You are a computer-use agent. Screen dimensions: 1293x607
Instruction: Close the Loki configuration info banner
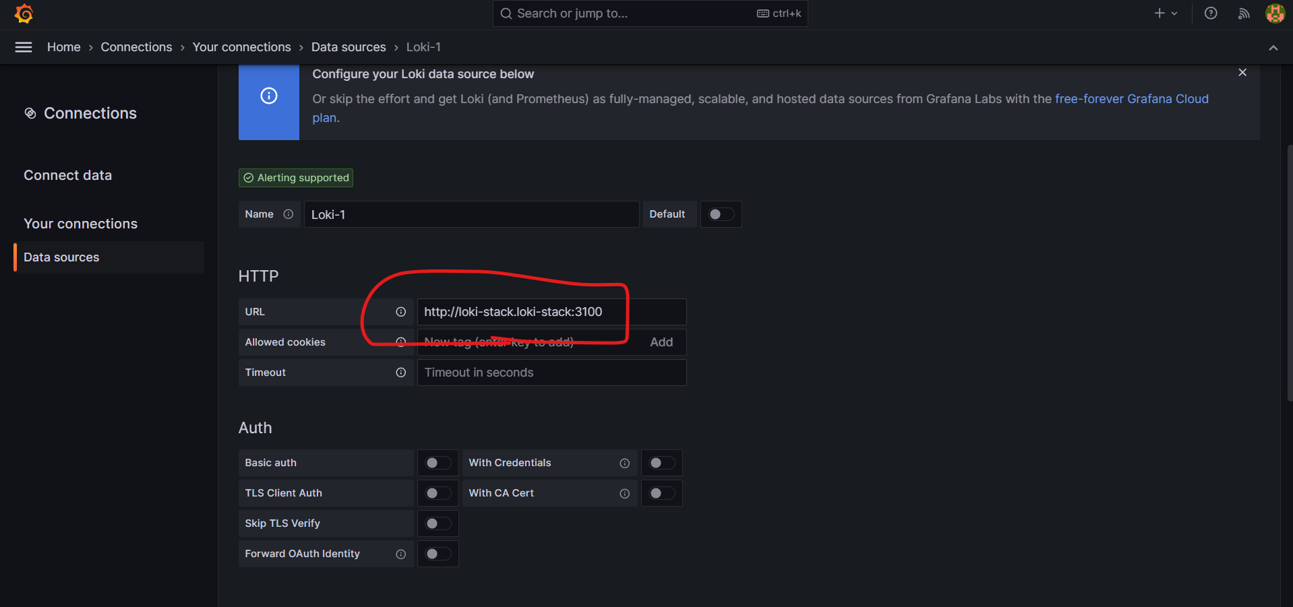(1242, 73)
